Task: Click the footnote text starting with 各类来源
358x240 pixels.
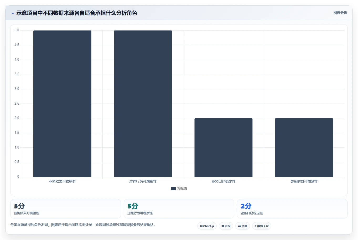Action: (83, 225)
